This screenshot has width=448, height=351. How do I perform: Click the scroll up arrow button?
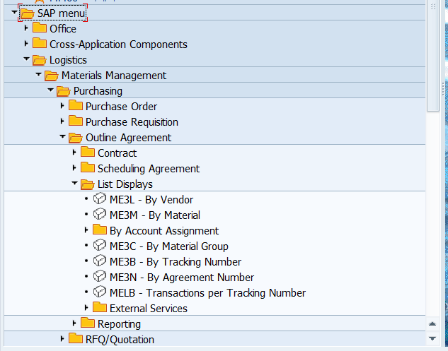click(432, 324)
